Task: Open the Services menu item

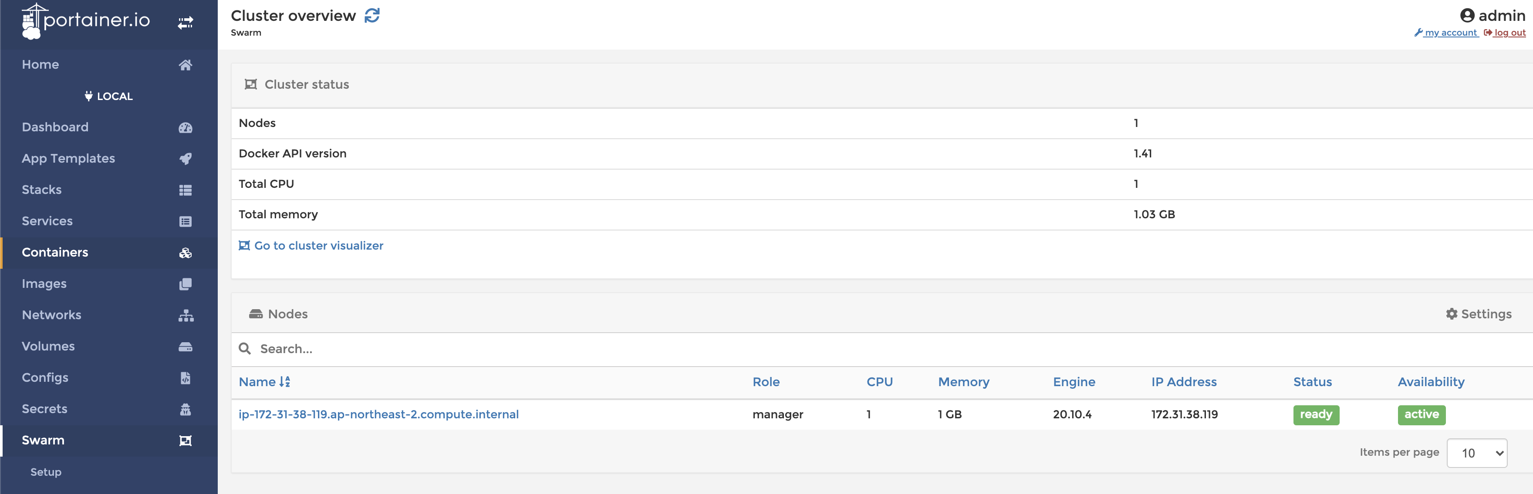Action: point(47,221)
